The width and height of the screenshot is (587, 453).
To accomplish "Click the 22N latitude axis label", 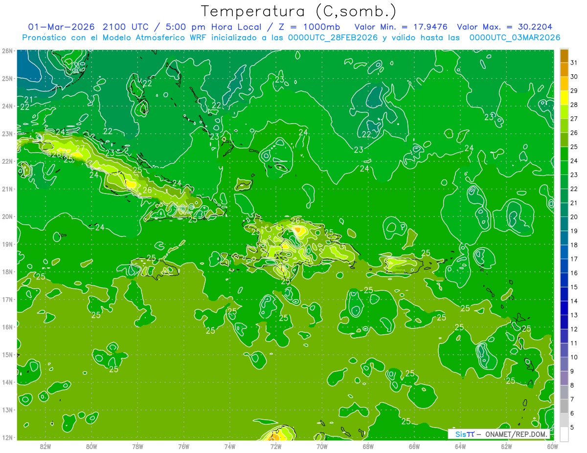I will pos(7,161).
